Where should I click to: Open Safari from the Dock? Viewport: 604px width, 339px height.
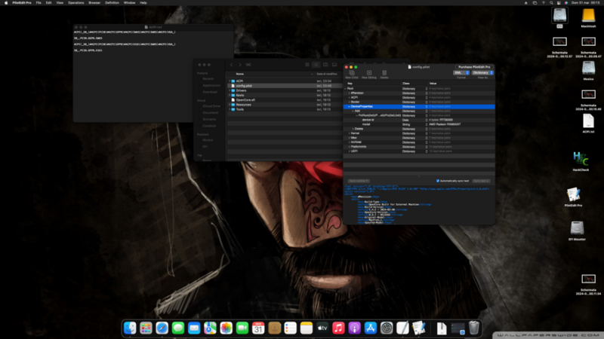[x=162, y=328]
